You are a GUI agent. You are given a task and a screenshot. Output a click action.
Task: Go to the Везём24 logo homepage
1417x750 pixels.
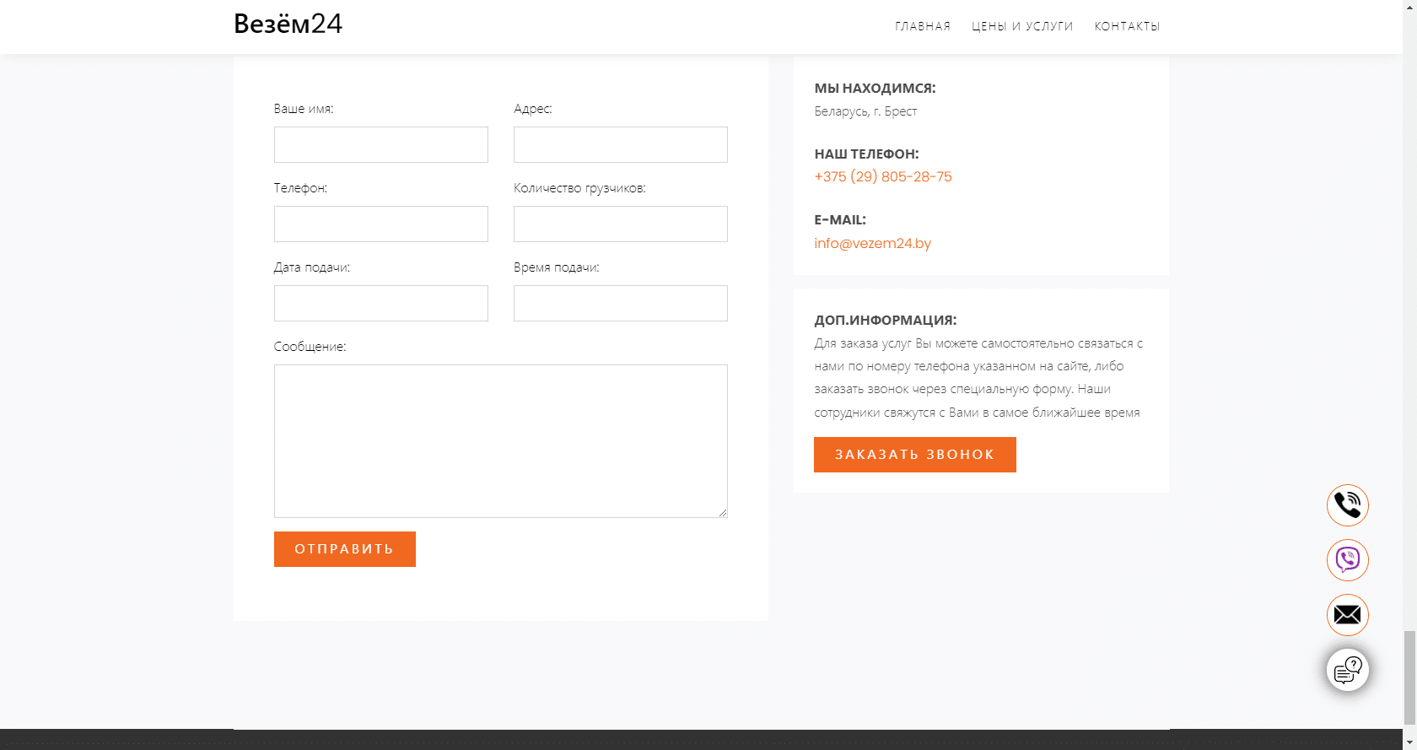[x=288, y=24]
